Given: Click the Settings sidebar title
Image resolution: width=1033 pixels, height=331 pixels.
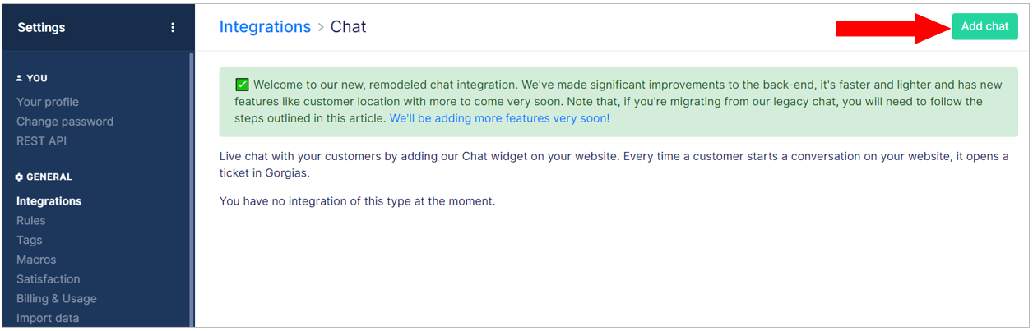Looking at the screenshot, I should [x=41, y=27].
